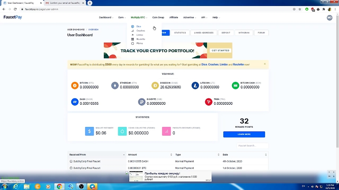339x190 pixels.
Task: Click the Bitcoin Cash coin icon
Action: 235,86
